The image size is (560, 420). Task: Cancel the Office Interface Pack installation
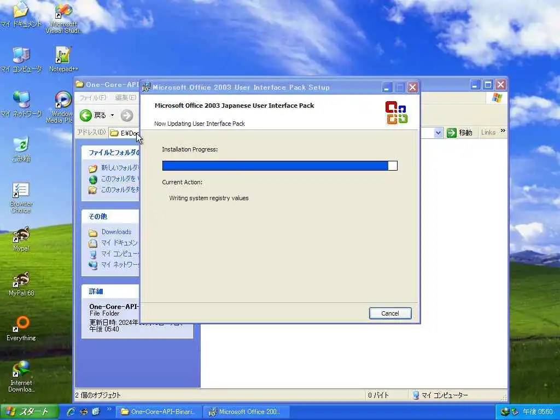click(x=390, y=313)
